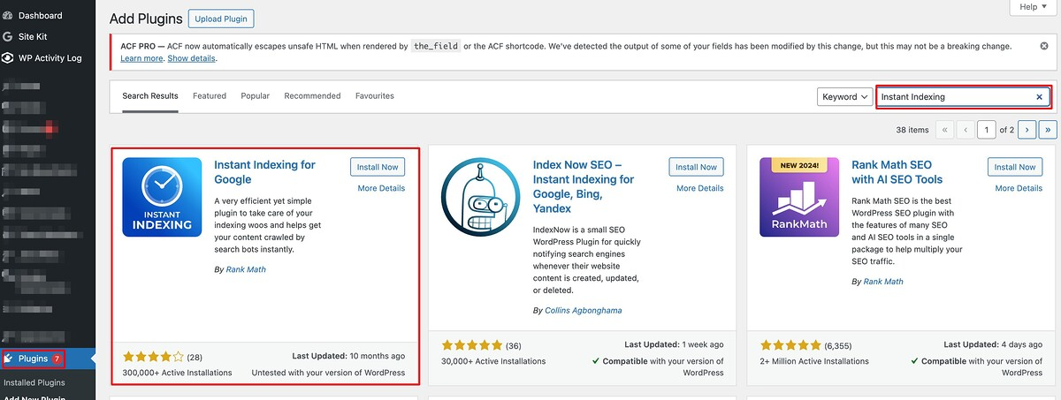Install the Index Now SEO plugin
1061x400 pixels.
point(696,167)
